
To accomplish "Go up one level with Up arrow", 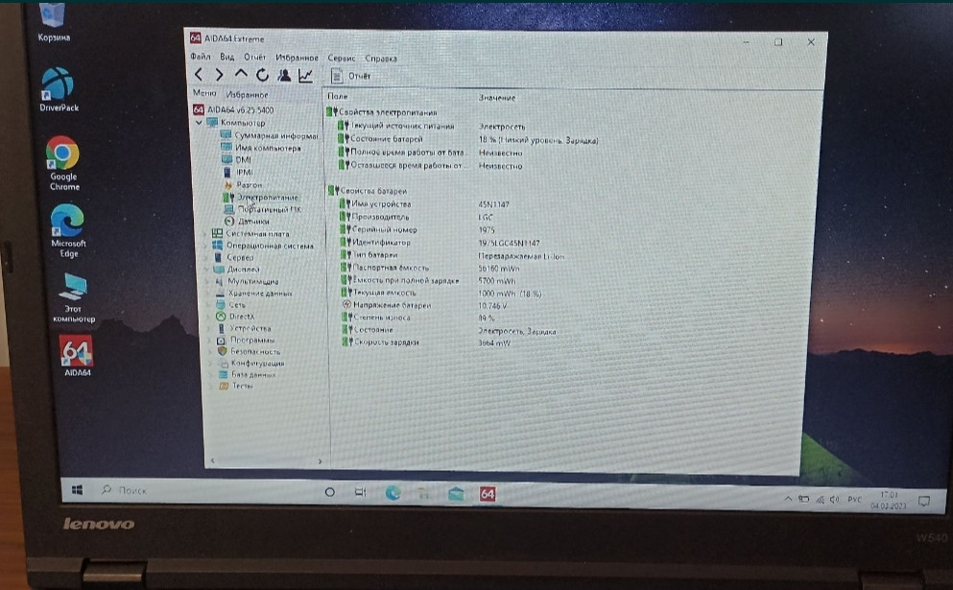I will click(x=241, y=75).
